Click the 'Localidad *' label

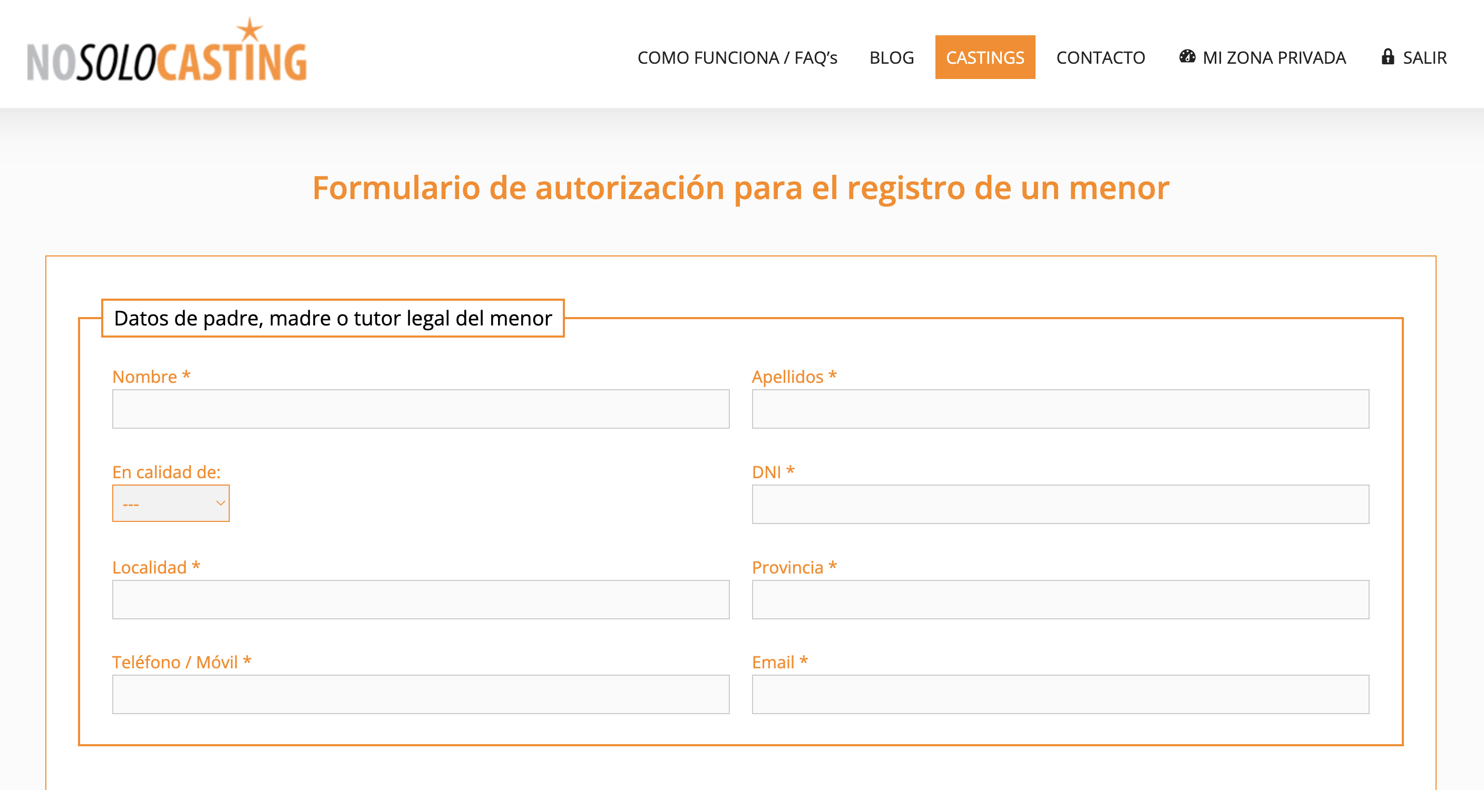point(156,567)
